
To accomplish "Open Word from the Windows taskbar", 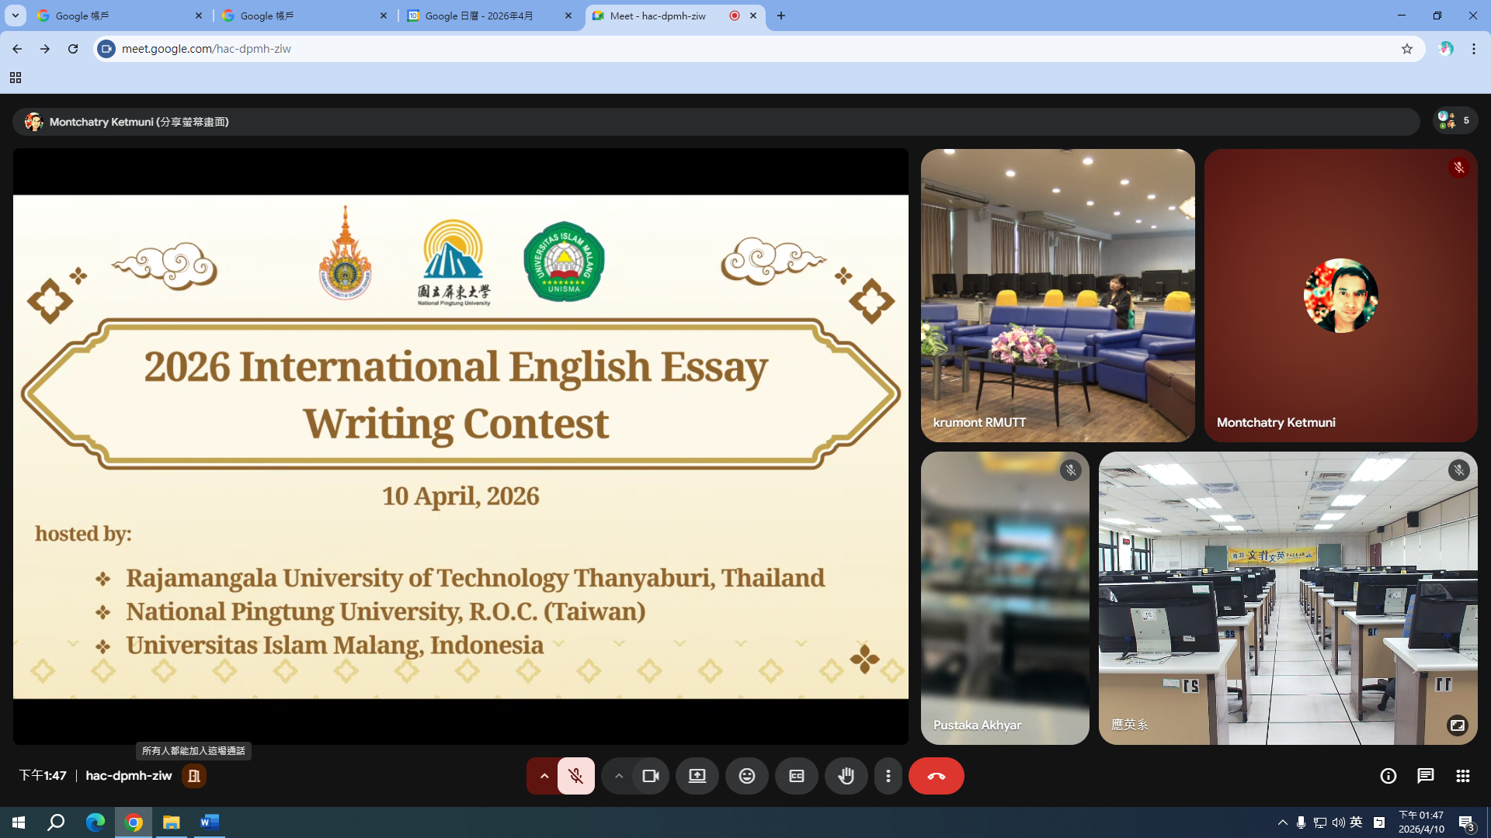I will pyautogui.click(x=209, y=822).
